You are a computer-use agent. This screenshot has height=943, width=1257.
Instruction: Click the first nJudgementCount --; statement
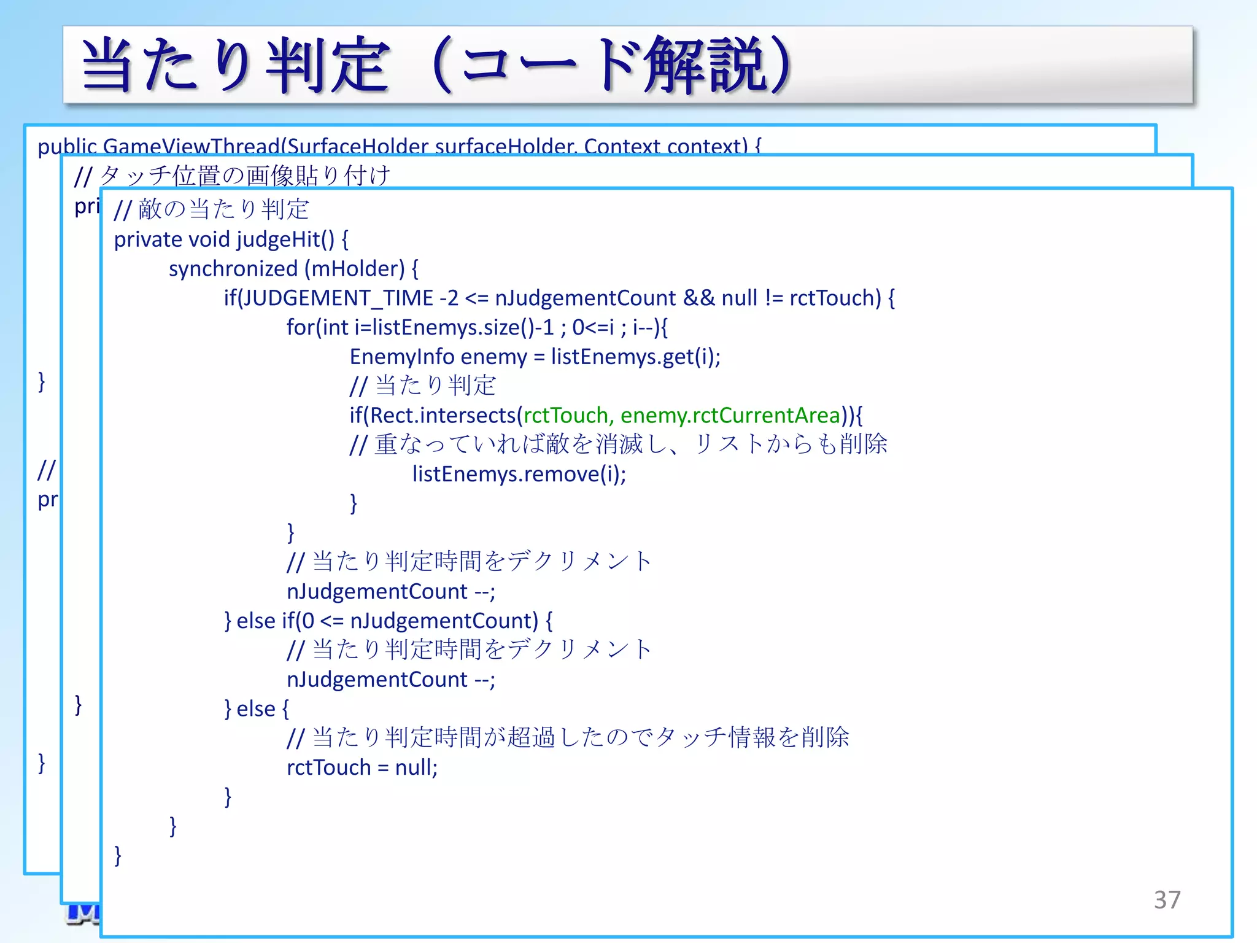click(391, 591)
